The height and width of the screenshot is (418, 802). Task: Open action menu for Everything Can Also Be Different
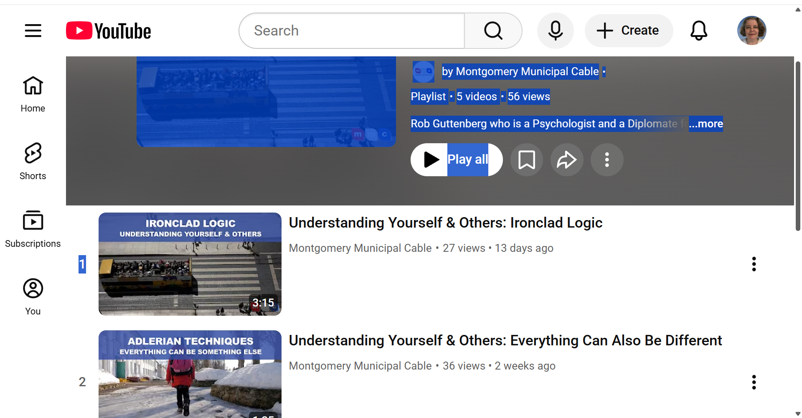(754, 382)
